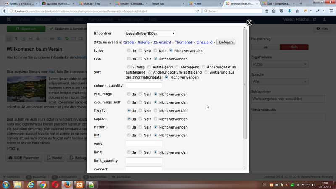Switch to the SIGE - Simple Image browser tab
Screen dimensions: 336x189
point(278,3)
